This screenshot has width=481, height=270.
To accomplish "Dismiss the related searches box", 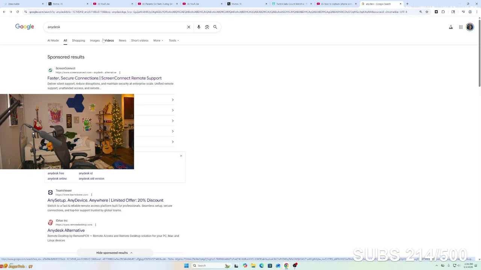I will (181, 156).
